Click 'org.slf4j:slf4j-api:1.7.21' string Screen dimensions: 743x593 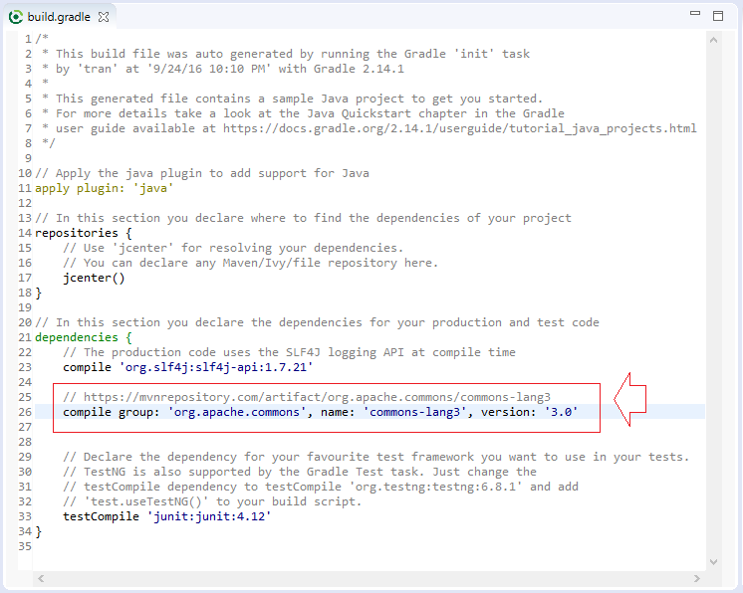pyautogui.click(x=216, y=367)
